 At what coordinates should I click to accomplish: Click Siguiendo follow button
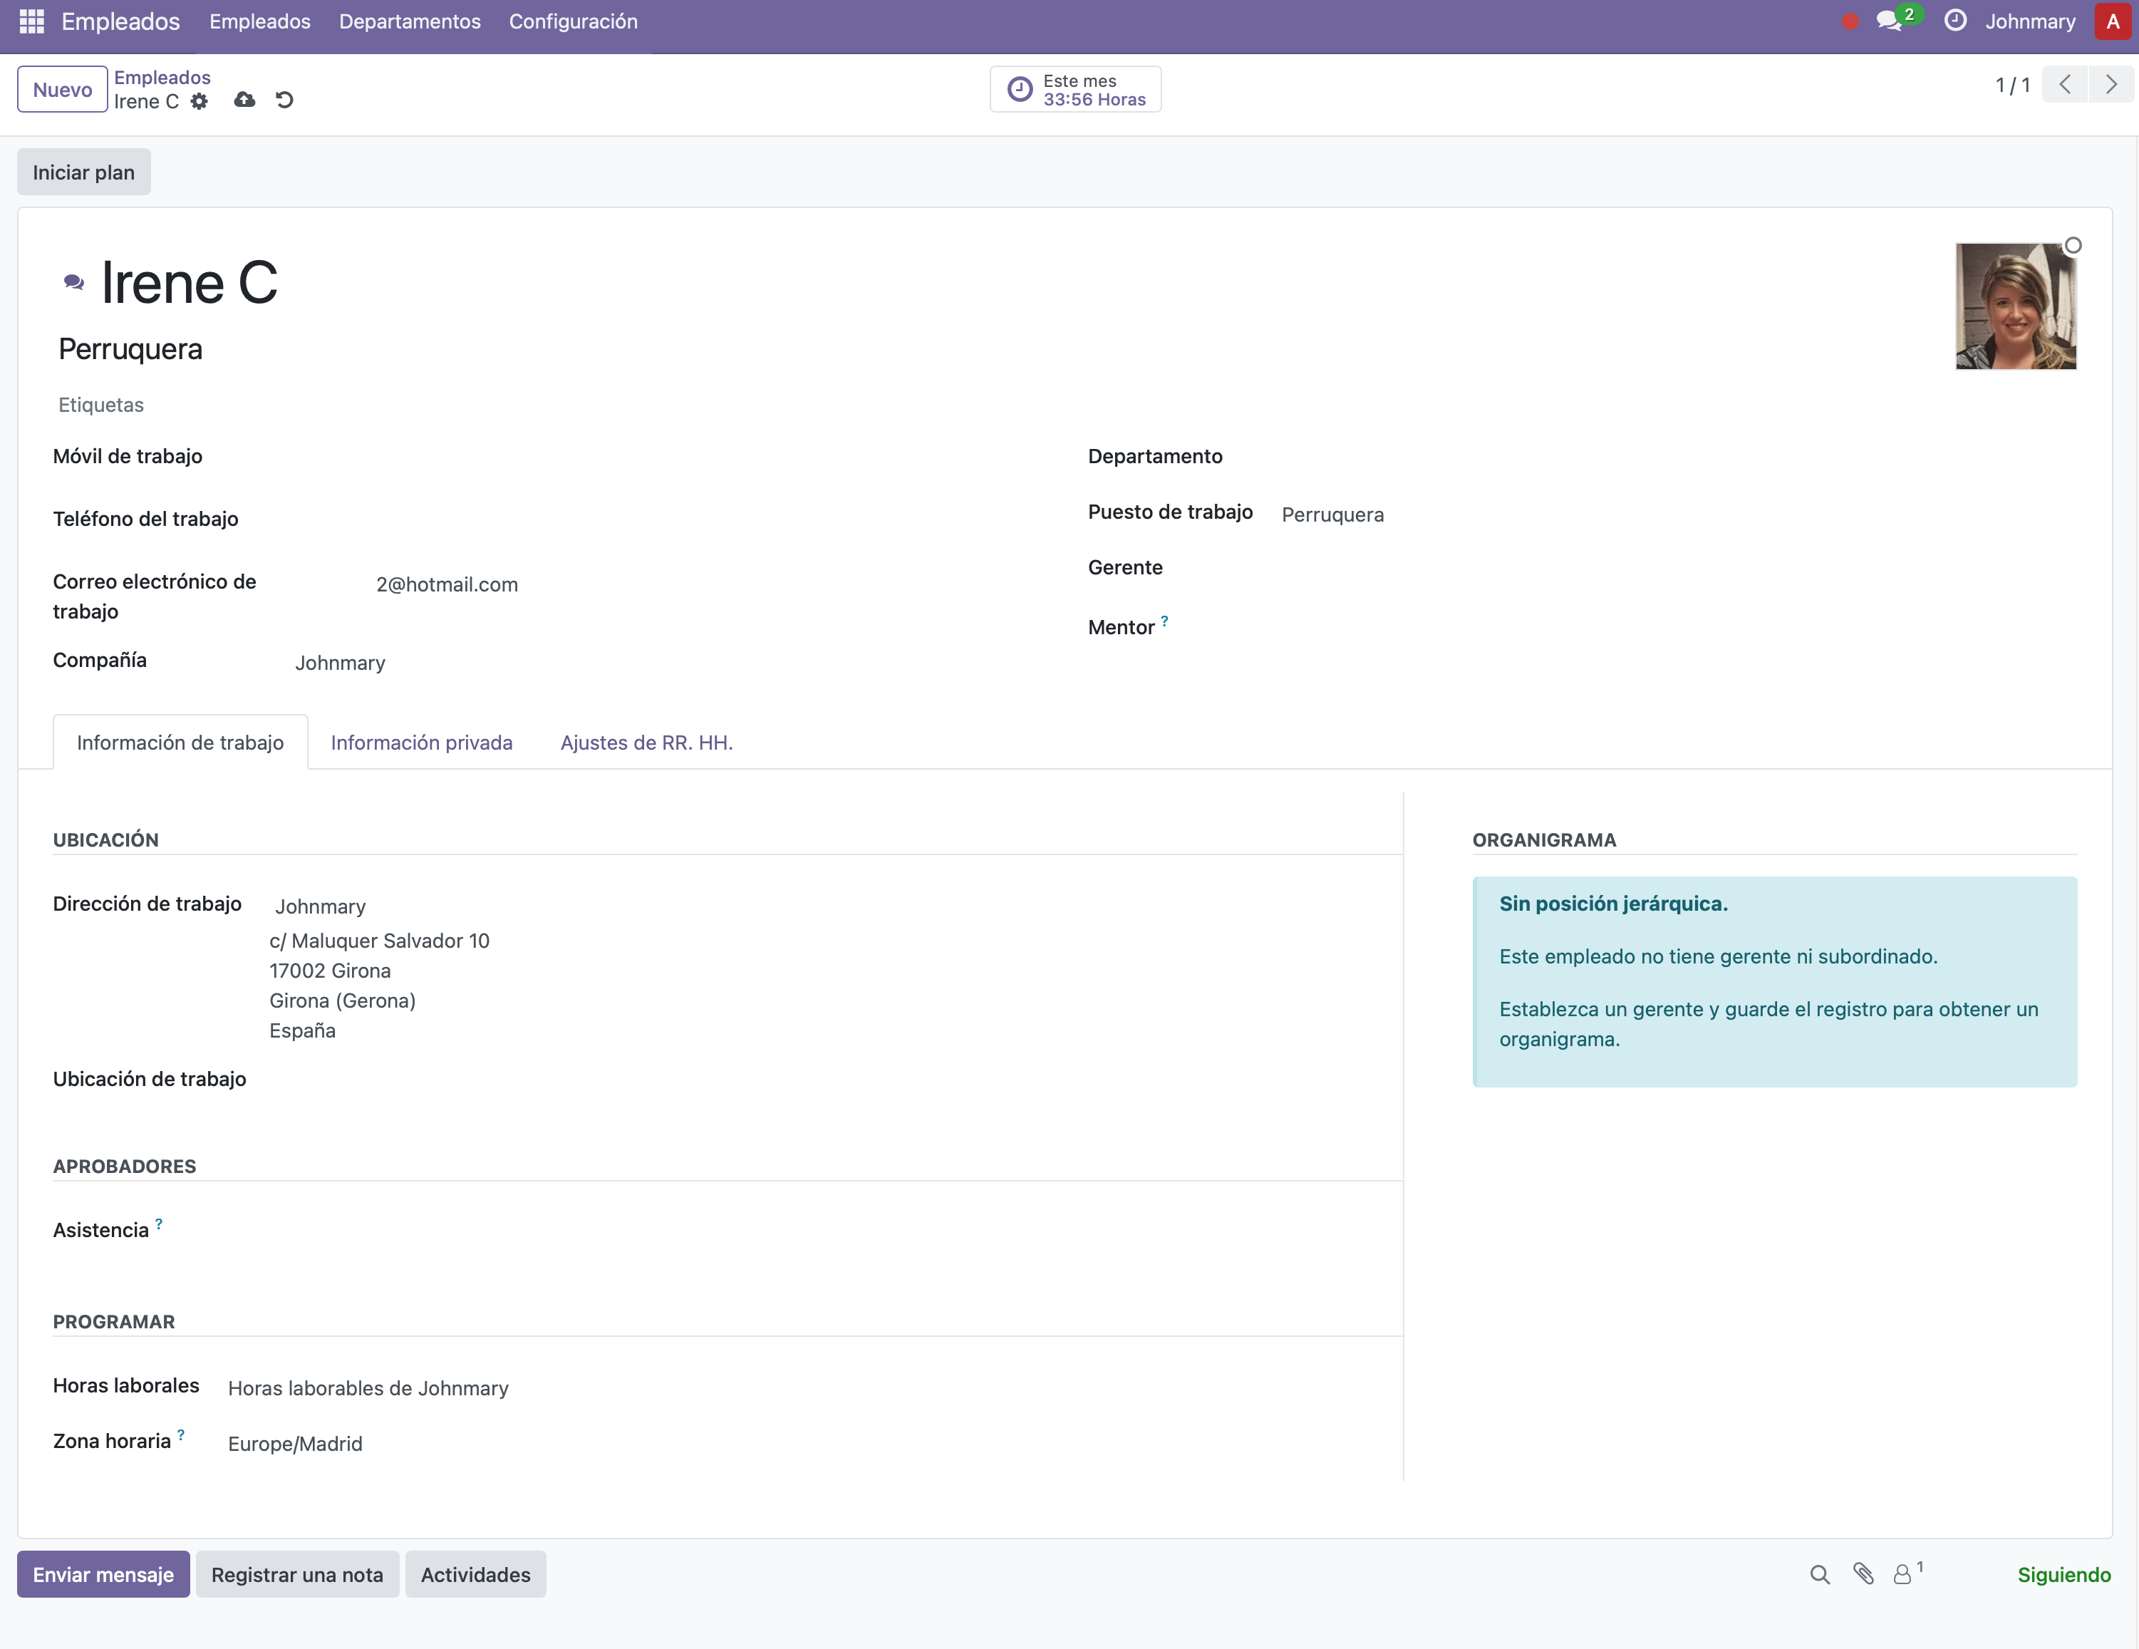(2063, 1575)
